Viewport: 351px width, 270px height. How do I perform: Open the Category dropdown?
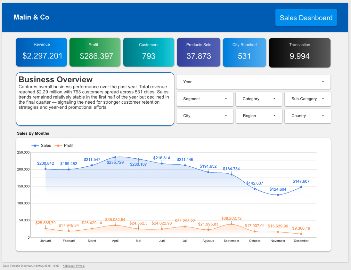258,99
